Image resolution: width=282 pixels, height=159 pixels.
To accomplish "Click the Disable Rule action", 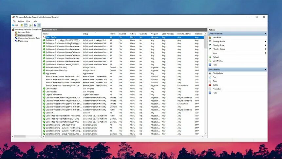I will pos(218,73).
